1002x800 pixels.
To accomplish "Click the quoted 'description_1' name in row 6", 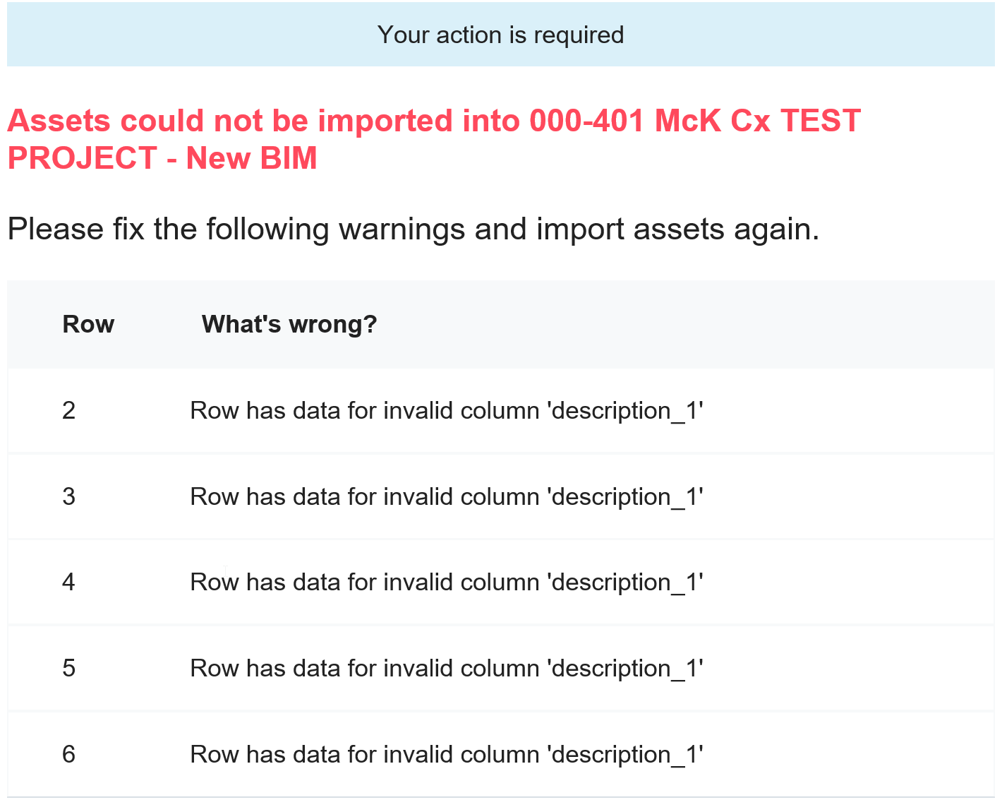I will tap(624, 754).
